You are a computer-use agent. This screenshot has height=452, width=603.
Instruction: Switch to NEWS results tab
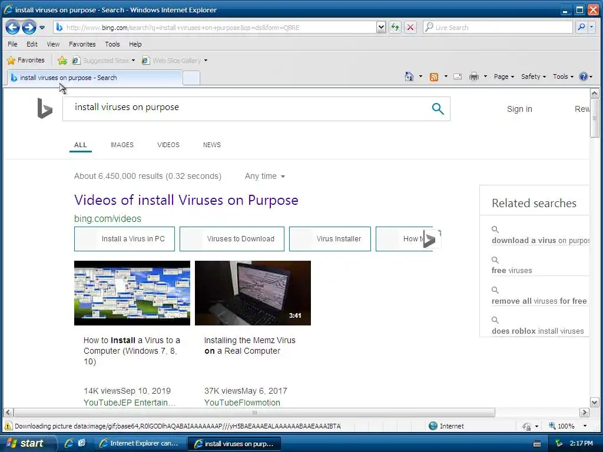212,145
